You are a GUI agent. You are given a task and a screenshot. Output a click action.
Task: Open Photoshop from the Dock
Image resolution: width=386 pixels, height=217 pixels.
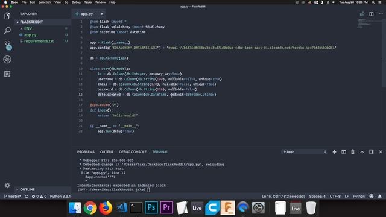[151, 207]
